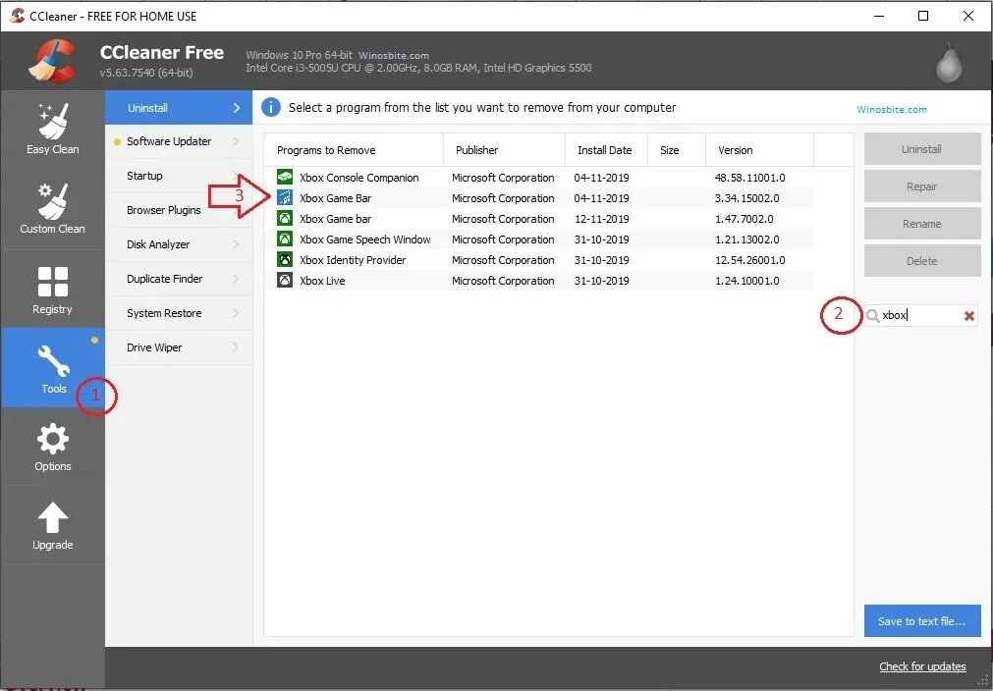This screenshot has width=993, height=691.
Task: Open Browser Plugins tab
Action: (x=179, y=210)
